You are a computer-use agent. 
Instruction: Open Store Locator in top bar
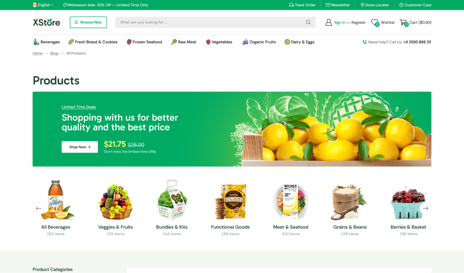coord(374,5)
